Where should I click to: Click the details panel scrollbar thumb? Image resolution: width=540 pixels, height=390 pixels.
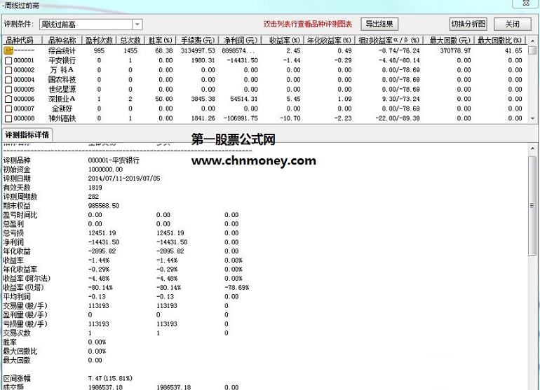click(x=532, y=206)
